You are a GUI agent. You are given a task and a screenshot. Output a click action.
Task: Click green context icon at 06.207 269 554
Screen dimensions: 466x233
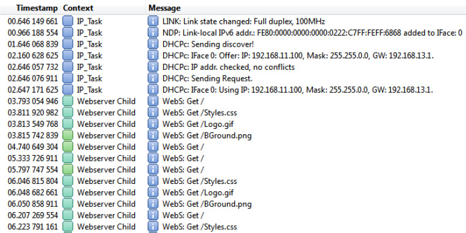coord(68,215)
